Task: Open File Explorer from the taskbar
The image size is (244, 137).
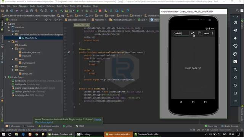Action: click(x=17, y=134)
